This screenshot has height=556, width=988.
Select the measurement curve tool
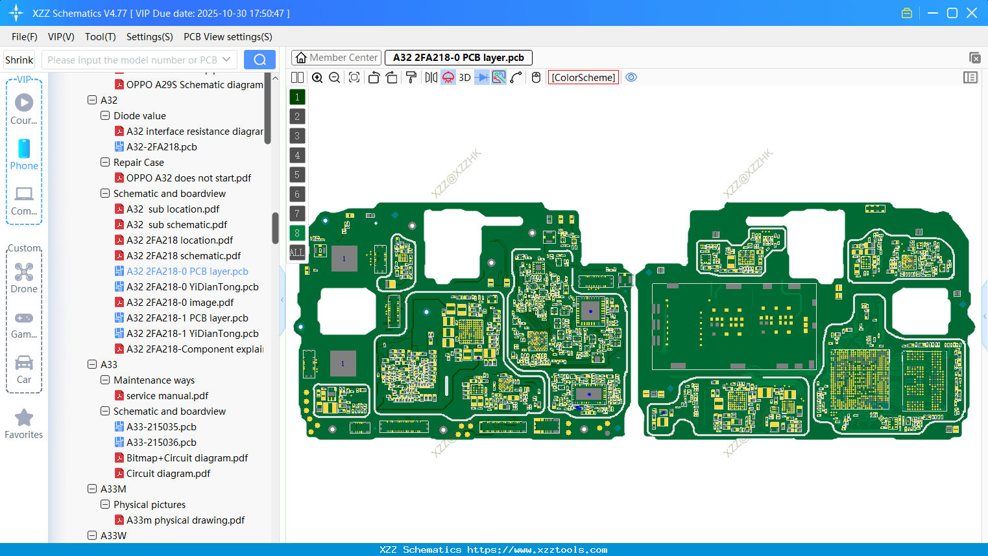point(516,77)
